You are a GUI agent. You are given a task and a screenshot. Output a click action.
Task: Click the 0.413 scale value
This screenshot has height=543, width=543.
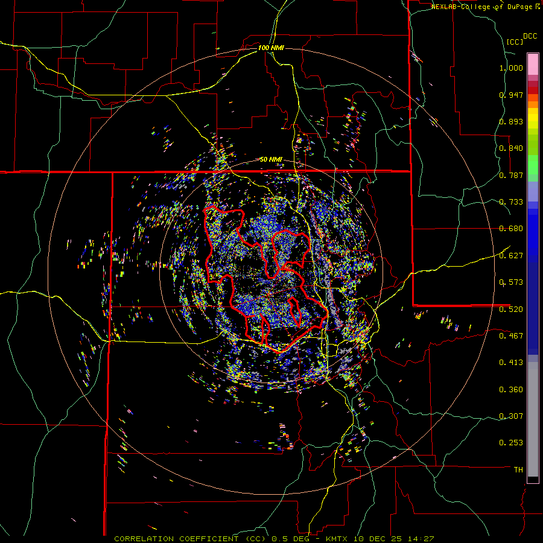click(511, 363)
